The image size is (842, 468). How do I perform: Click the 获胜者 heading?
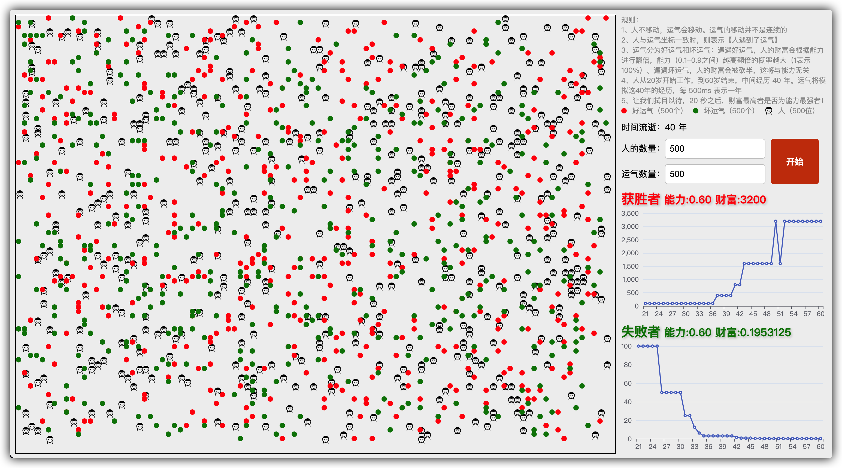[640, 199]
